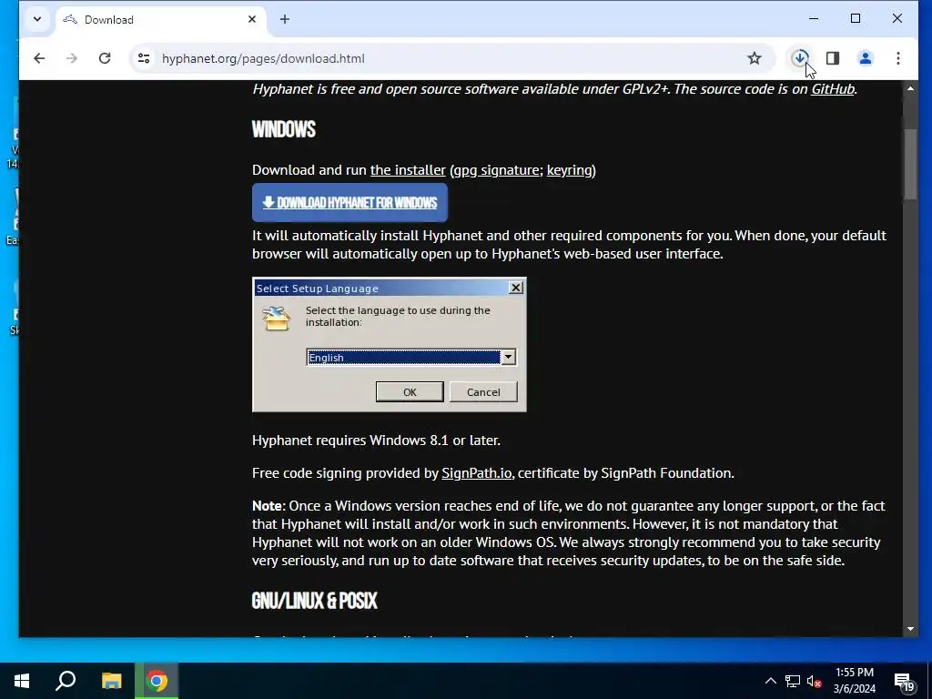Open Chrome downloads indicator
The width and height of the screenshot is (932, 699).
coord(800,58)
